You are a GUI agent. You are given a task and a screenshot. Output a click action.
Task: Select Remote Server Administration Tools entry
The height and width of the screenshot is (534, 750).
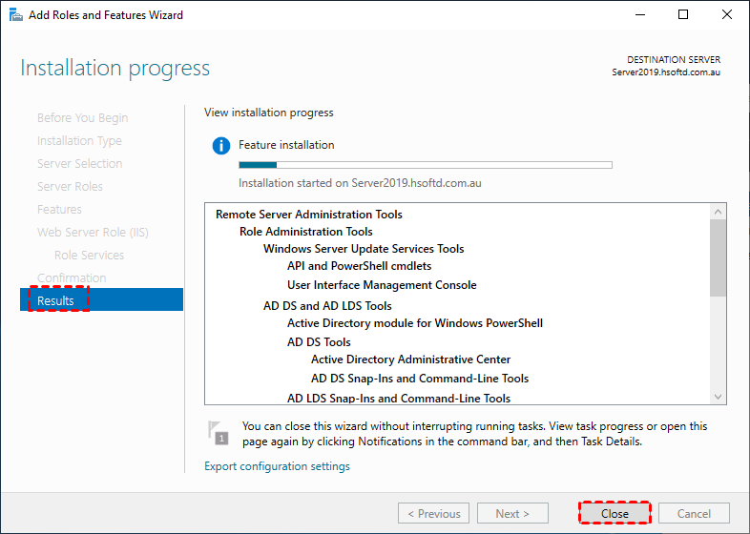(x=308, y=215)
